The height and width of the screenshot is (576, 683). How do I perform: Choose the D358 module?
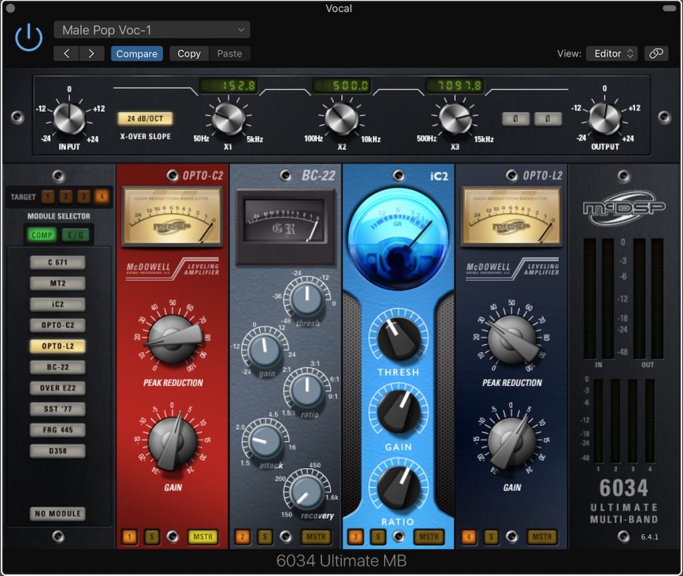[57, 451]
